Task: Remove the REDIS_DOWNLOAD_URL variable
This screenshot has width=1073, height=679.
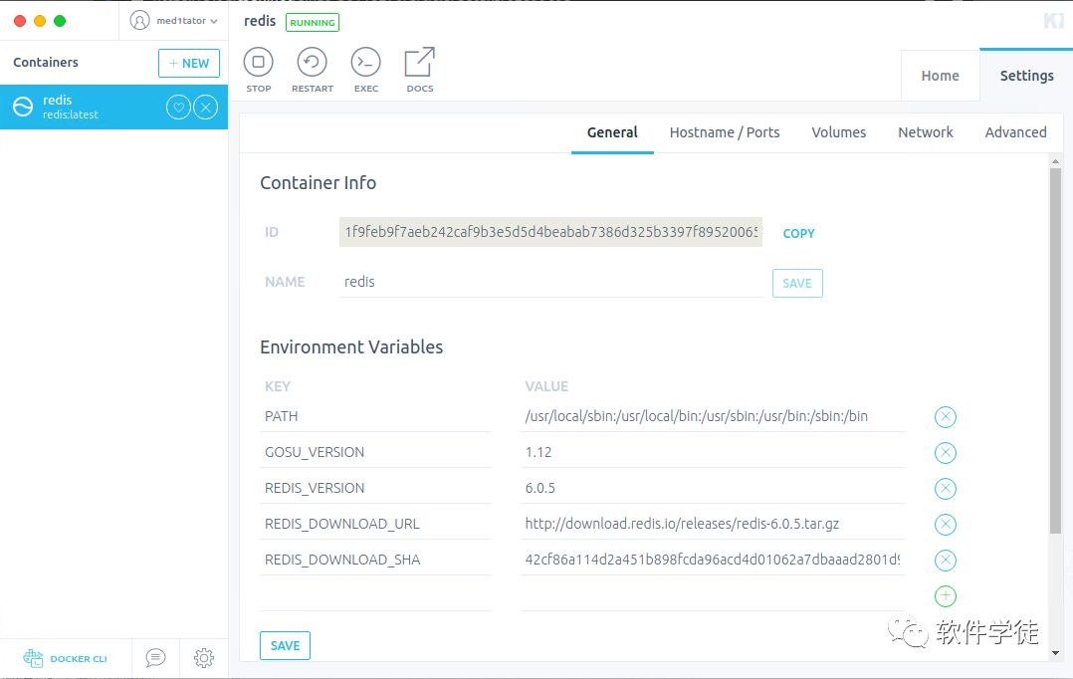Action: 945,525
